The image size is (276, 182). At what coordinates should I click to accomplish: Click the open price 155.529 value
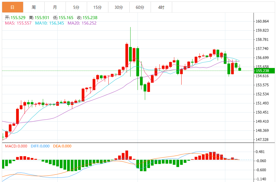pos(18,18)
